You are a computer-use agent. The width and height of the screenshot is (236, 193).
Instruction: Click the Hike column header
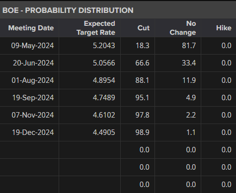pyautogui.click(x=224, y=28)
